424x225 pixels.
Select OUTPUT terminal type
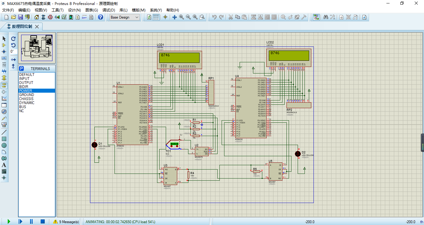pyautogui.click(x=37, y=83)
